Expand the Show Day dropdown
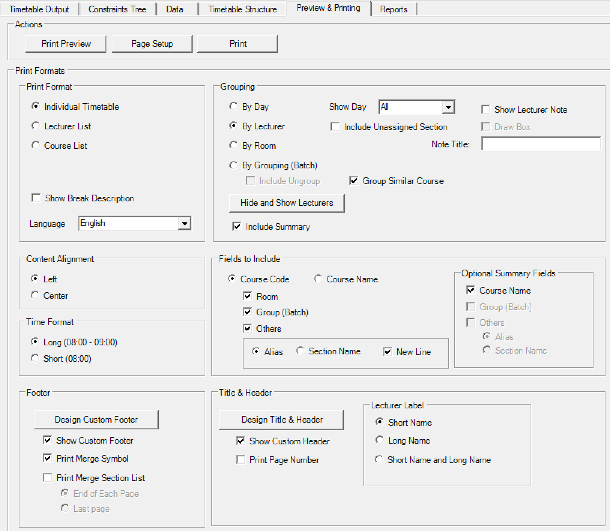 [x=448, y=107]
